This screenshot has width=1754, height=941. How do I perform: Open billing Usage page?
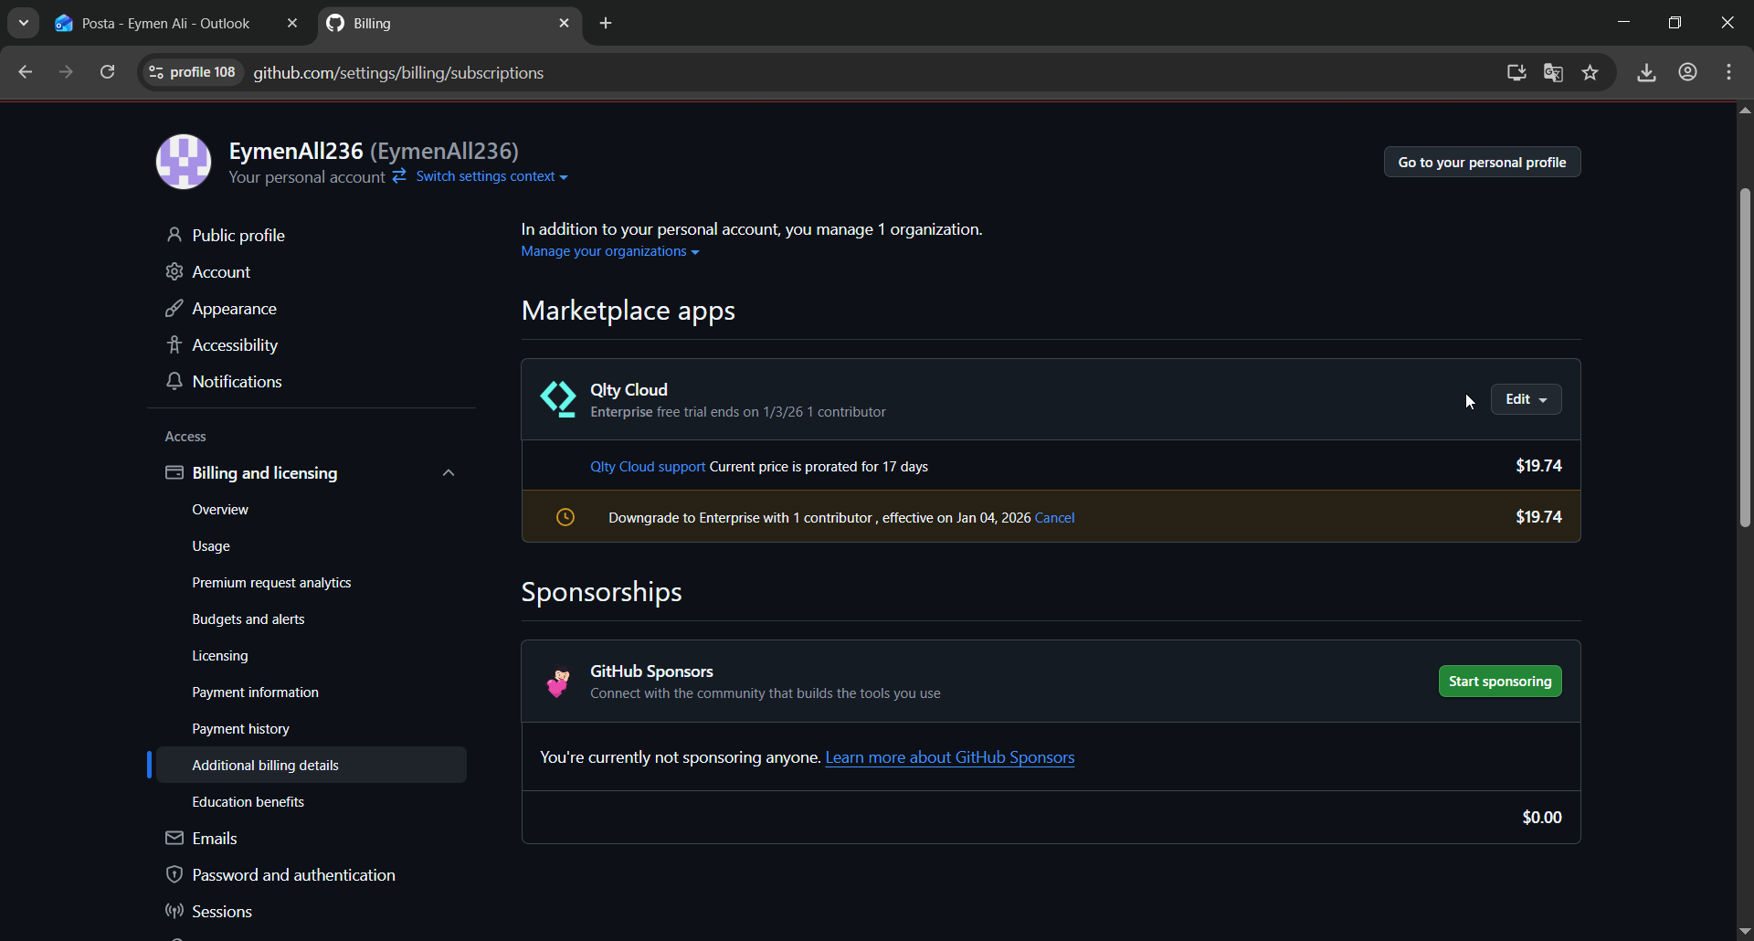pyautogui.click(x=211, y=545)
